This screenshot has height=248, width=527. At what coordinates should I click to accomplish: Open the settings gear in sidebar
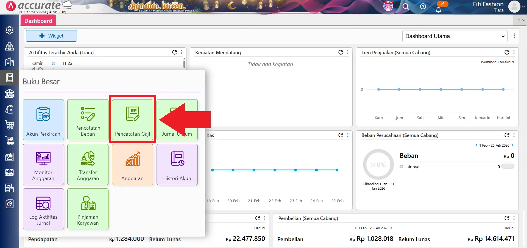point(10,30)
